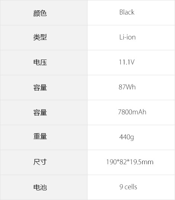Click the 类型 label cell

(x=44, y=38)
